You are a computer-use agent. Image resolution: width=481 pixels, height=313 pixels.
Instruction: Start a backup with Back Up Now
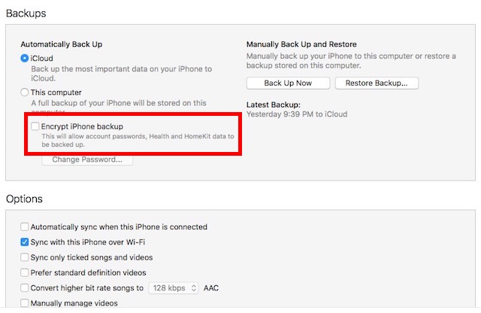coord(288,83)
